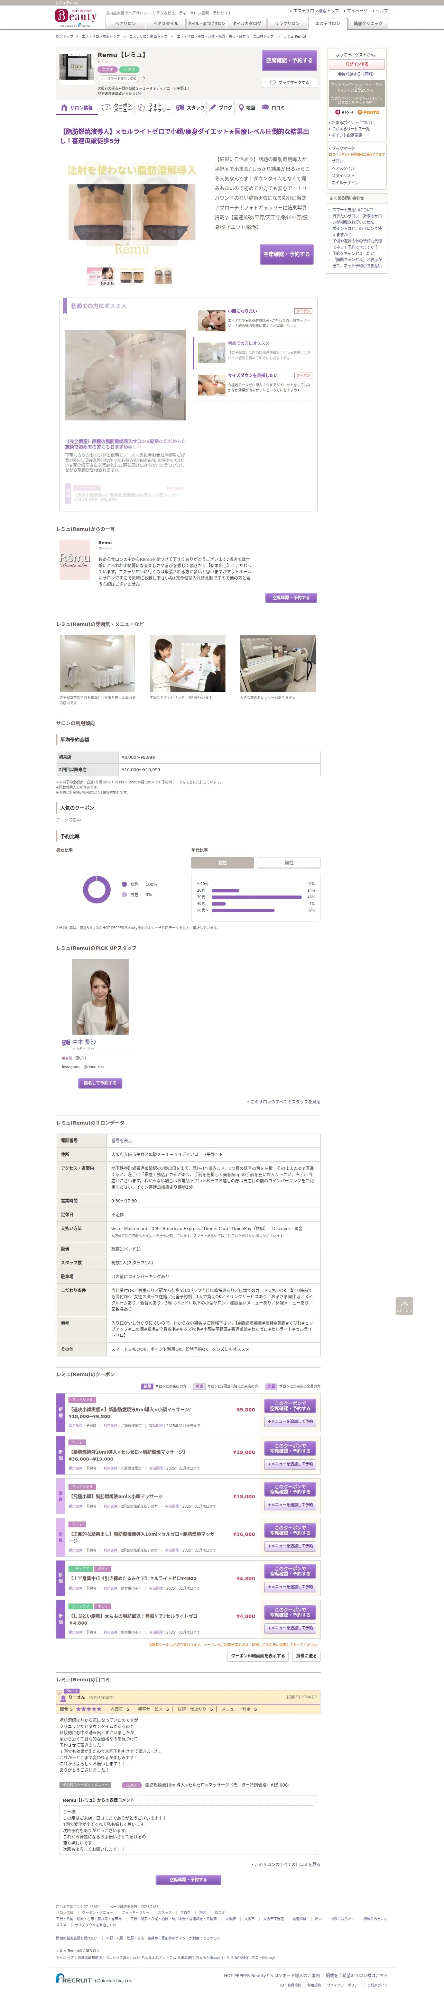
Task: Select the last thumbnail in the photo strip
Action: pos(163,275)
